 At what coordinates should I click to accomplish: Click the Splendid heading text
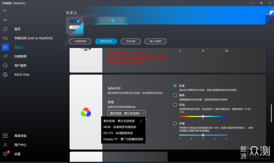(x=114, y=88)
